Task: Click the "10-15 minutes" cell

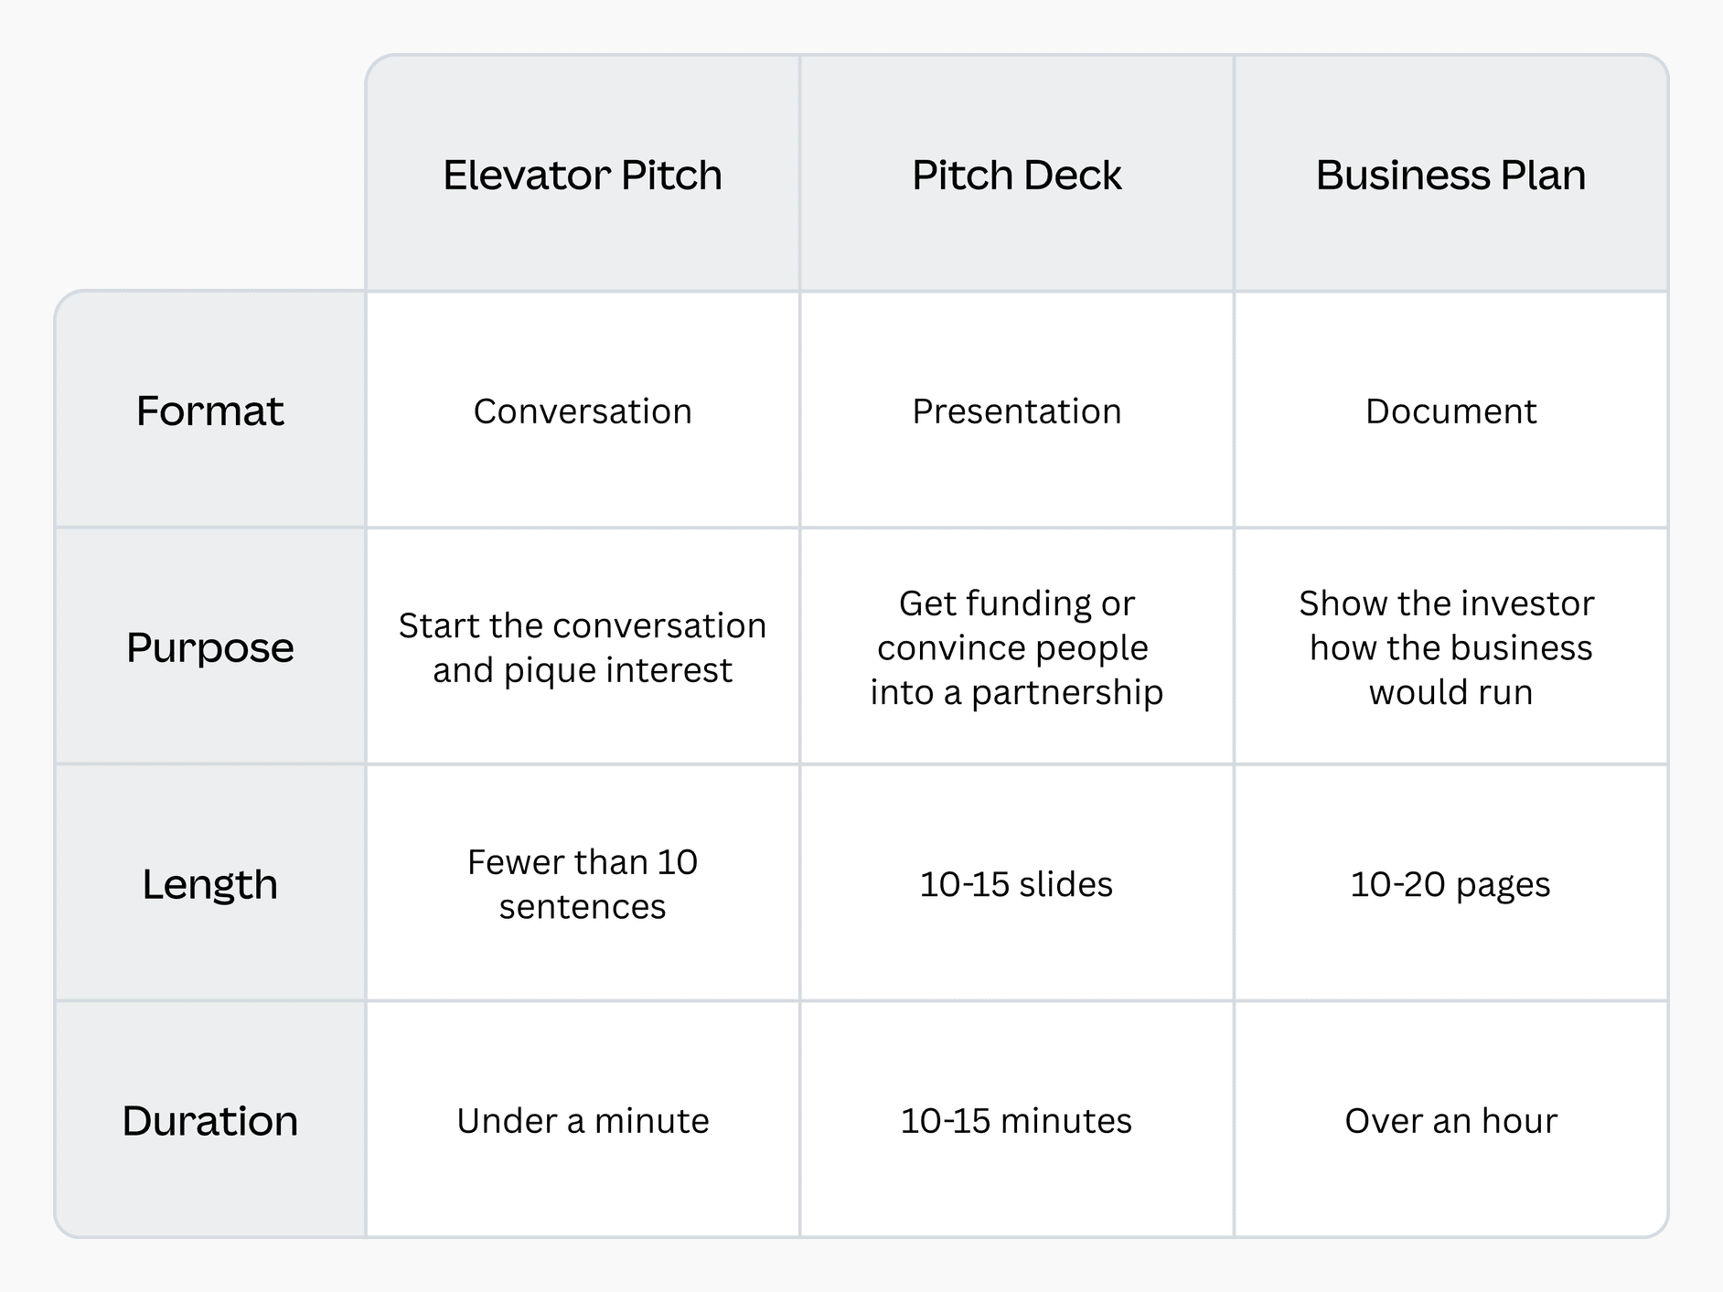Action: (x=1016, y=1120)
